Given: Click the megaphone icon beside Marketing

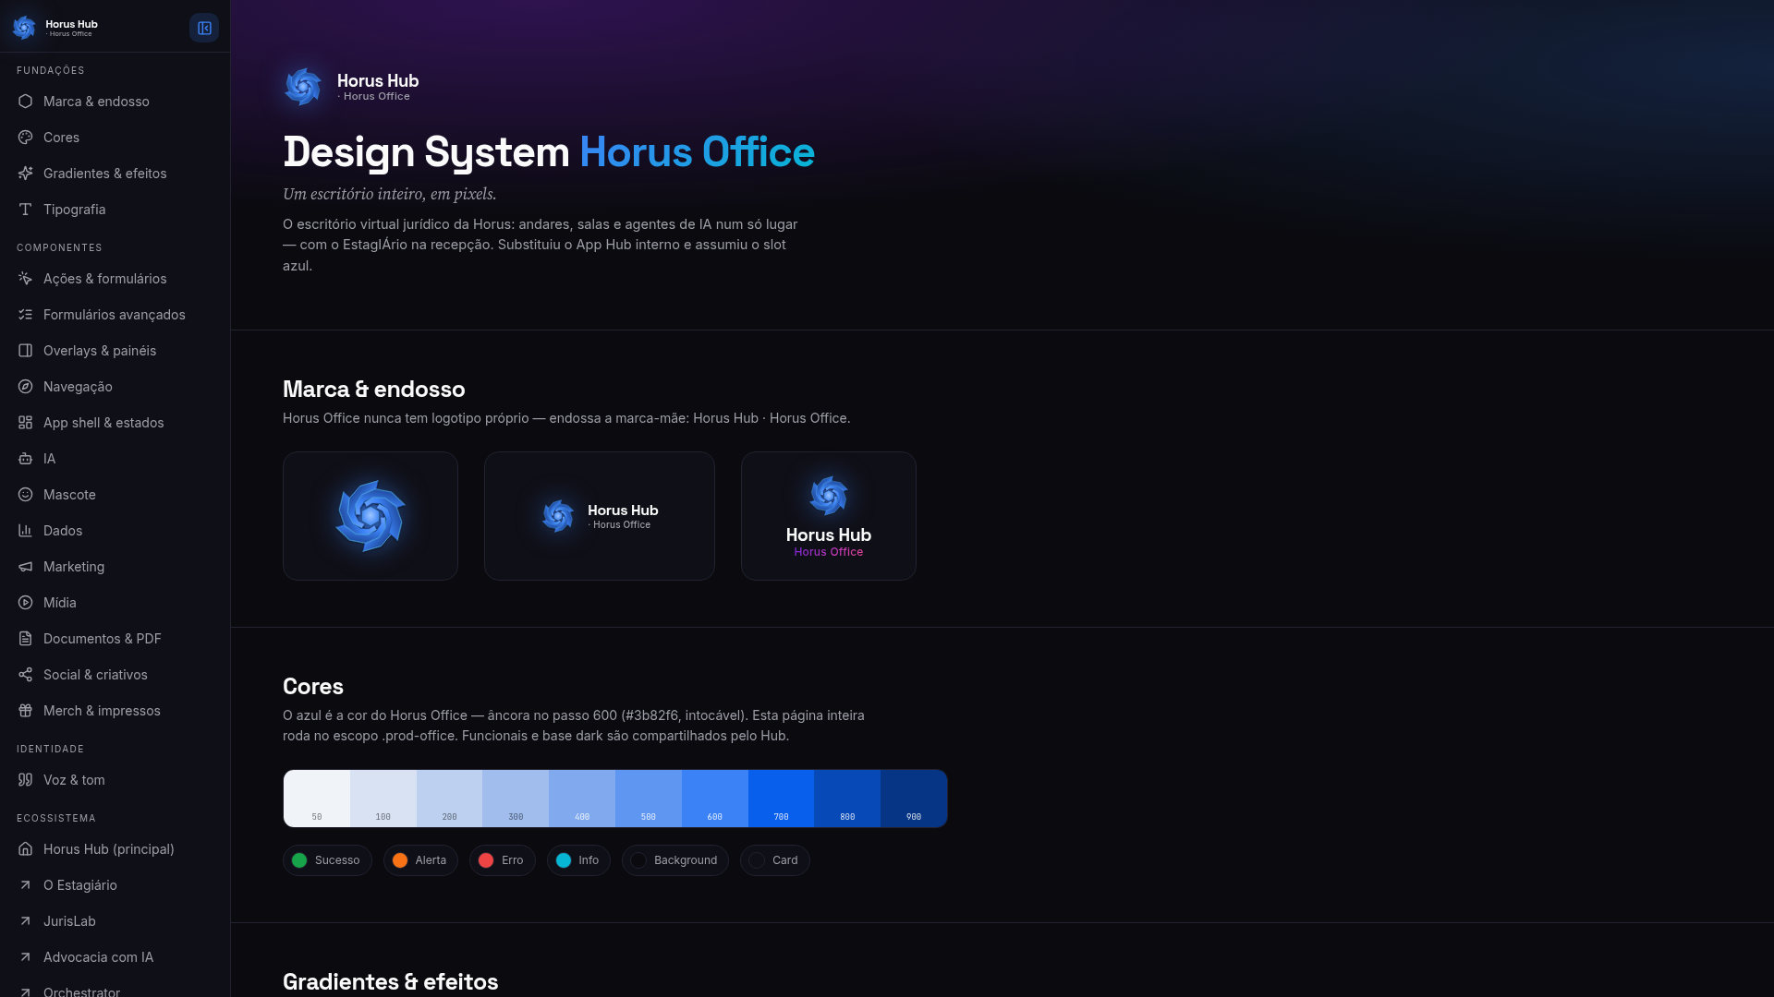Looking at the screenshot, I should 25,567.
